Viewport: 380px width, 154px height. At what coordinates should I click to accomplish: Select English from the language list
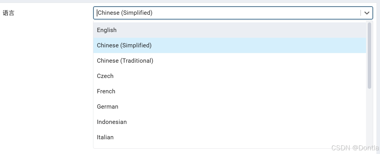point(107,30)
